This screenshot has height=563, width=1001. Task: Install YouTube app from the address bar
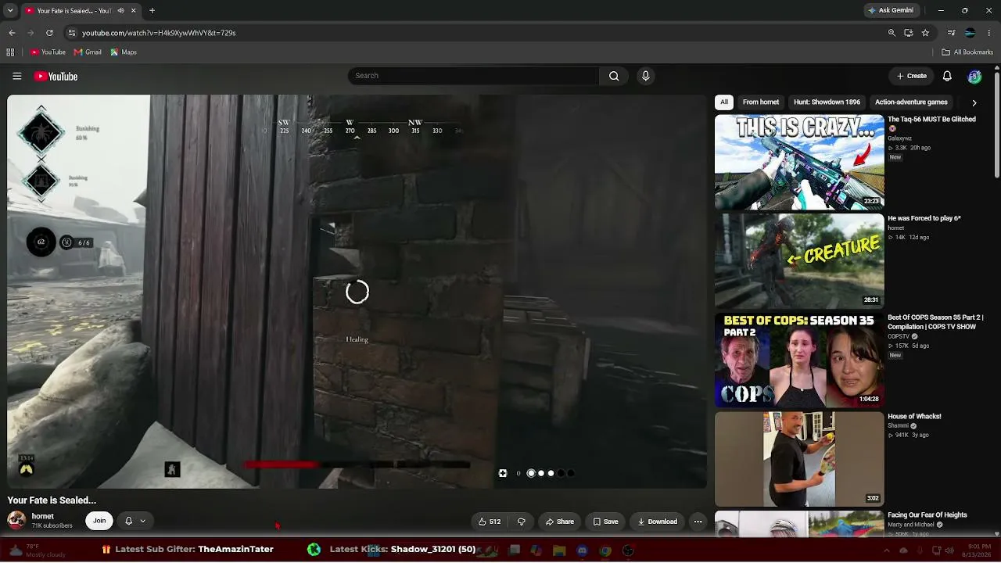click(x=909, y=33)
